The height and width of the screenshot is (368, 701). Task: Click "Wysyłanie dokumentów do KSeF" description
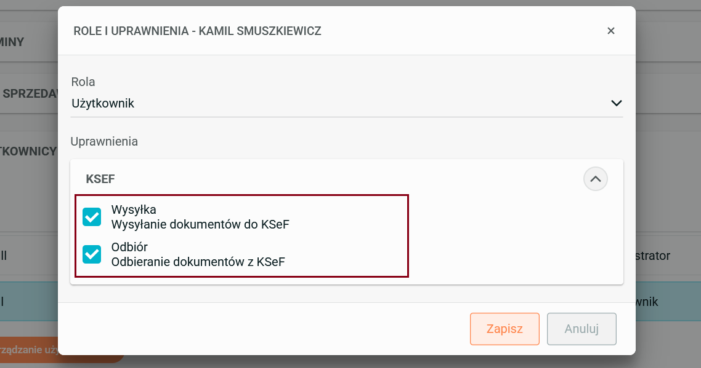click(x=200, y=225)
